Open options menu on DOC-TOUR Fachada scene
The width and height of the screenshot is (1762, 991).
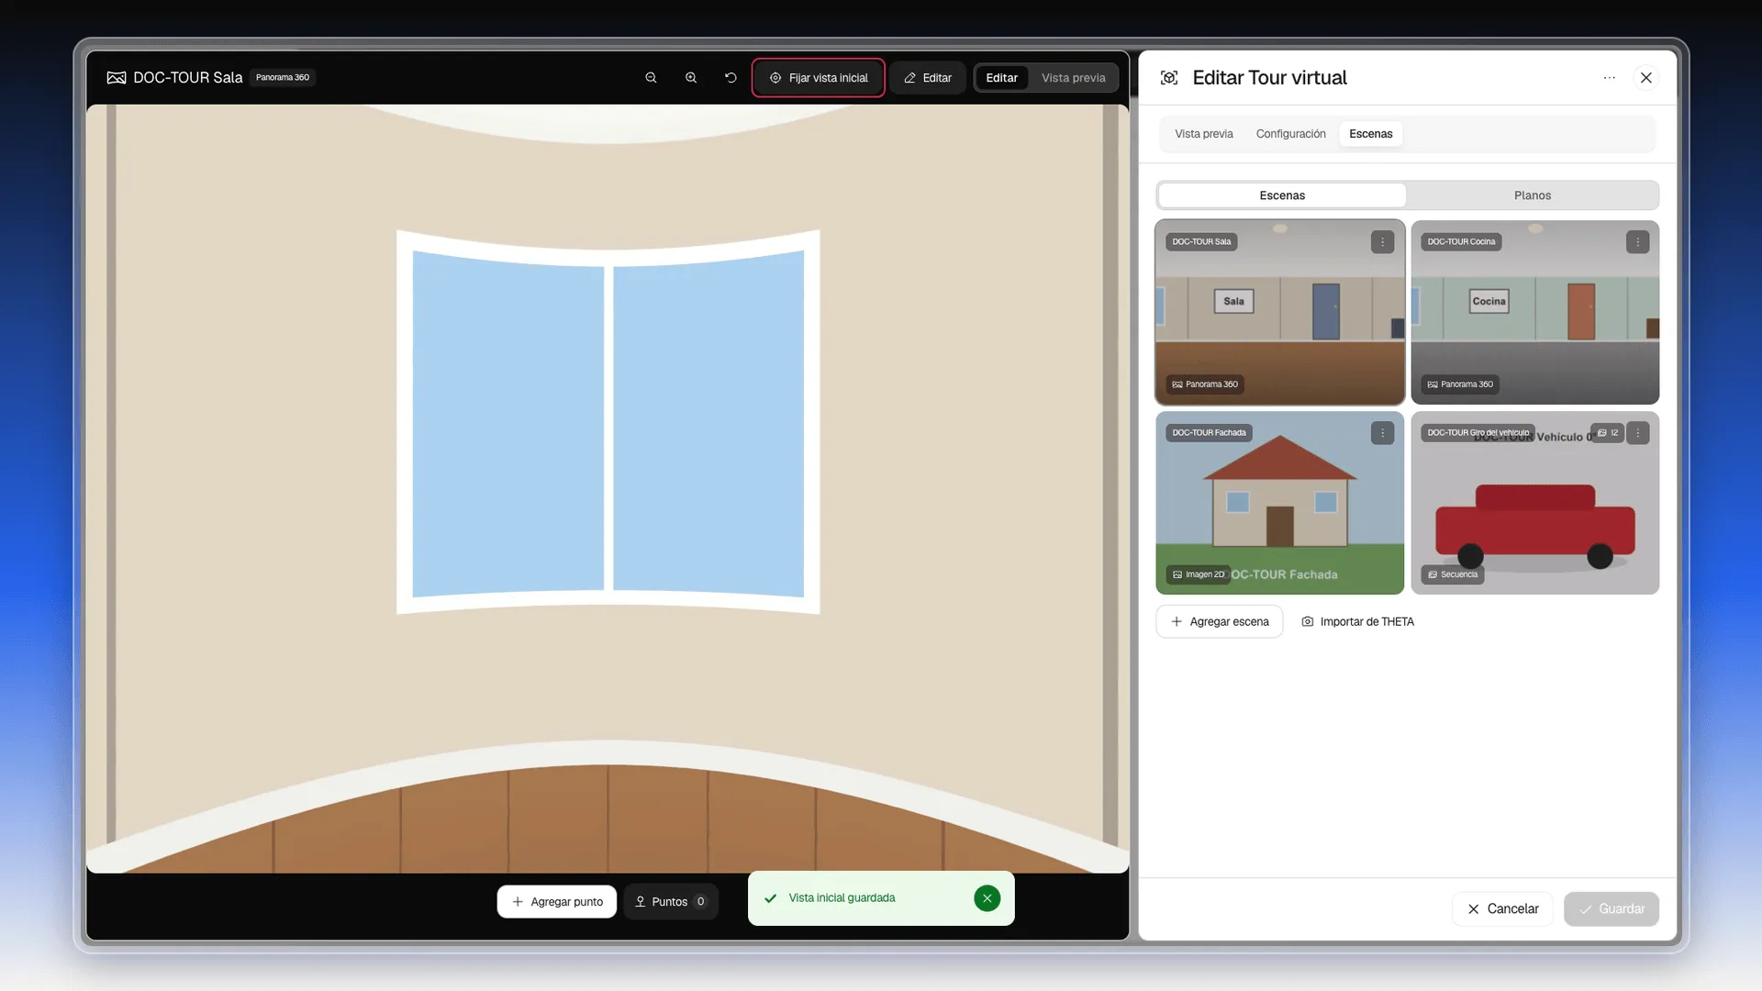[1382, 433]
